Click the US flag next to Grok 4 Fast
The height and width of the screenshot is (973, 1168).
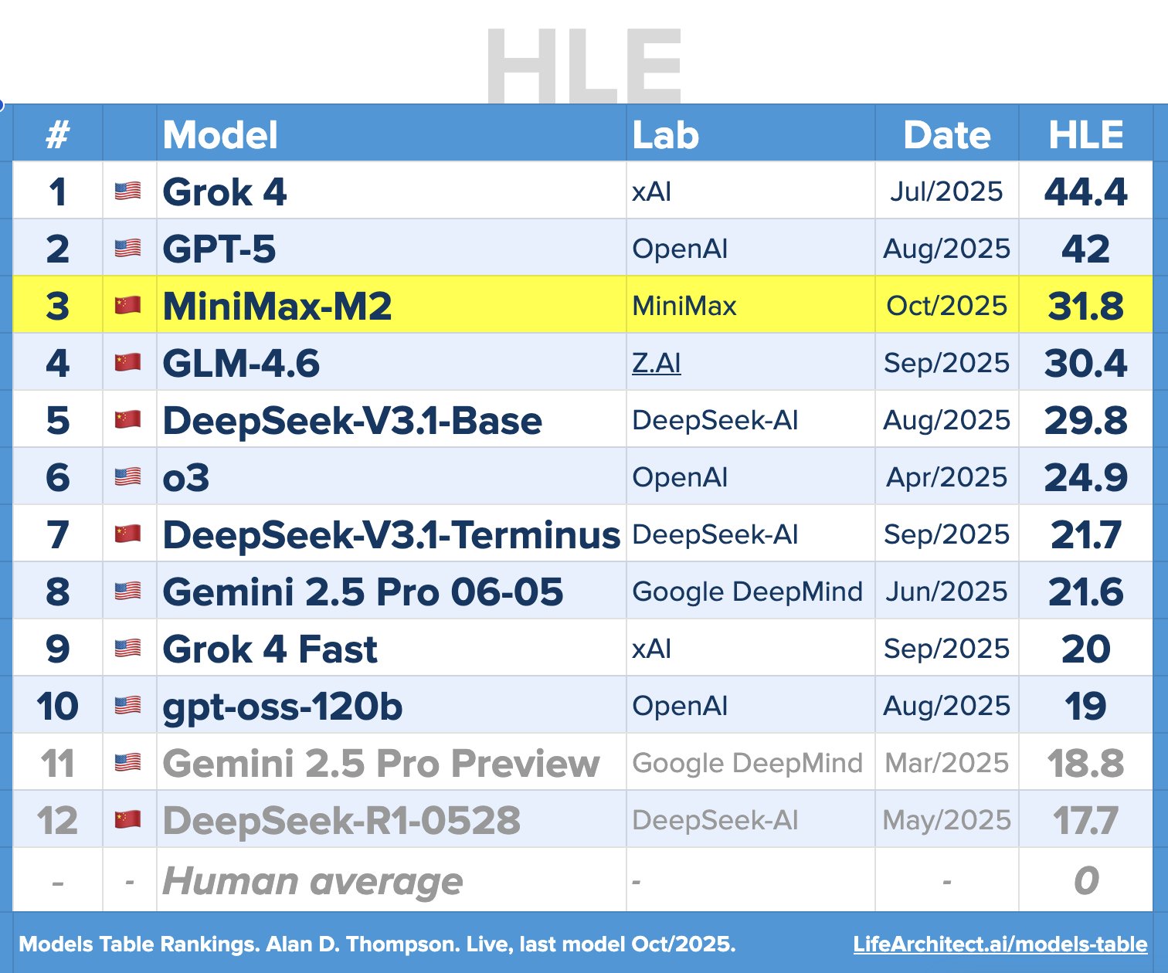pyautogui.click(x=127, y=648)
